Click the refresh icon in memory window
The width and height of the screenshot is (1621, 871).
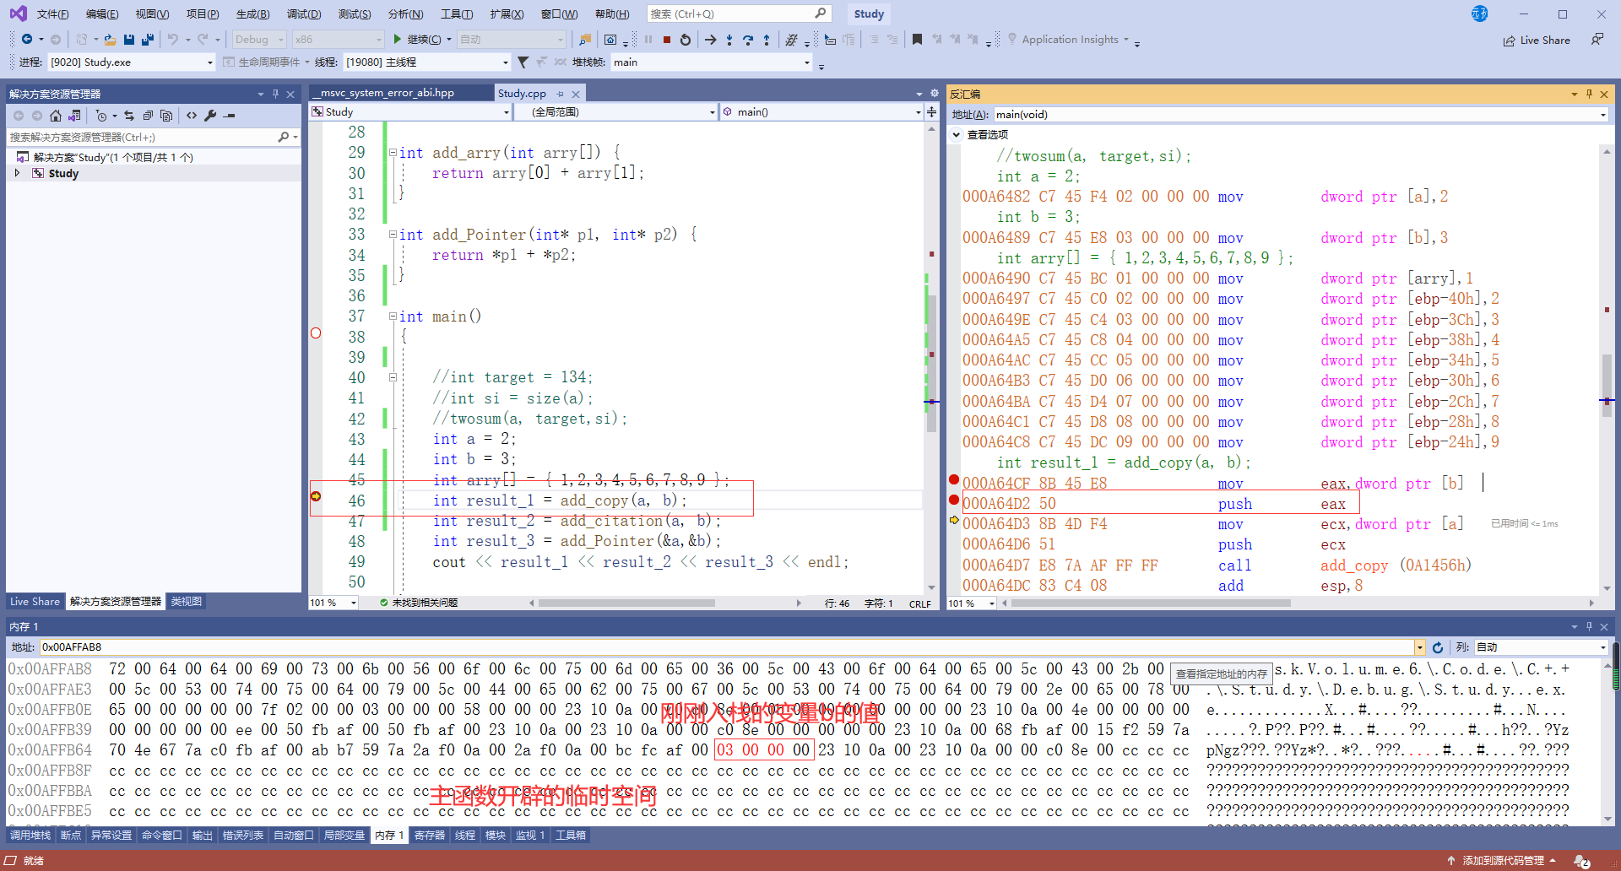tap(1438, 647)
